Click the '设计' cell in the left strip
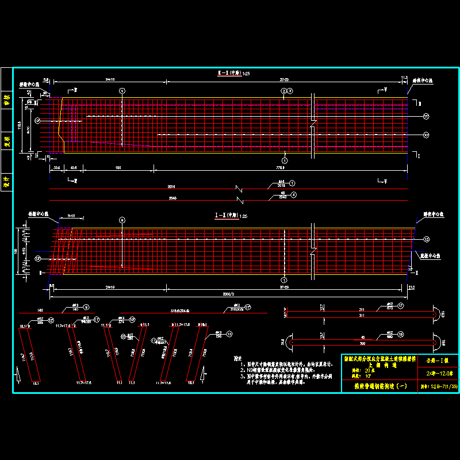Screen dimensions: 460x460 [x=7, y=182]
